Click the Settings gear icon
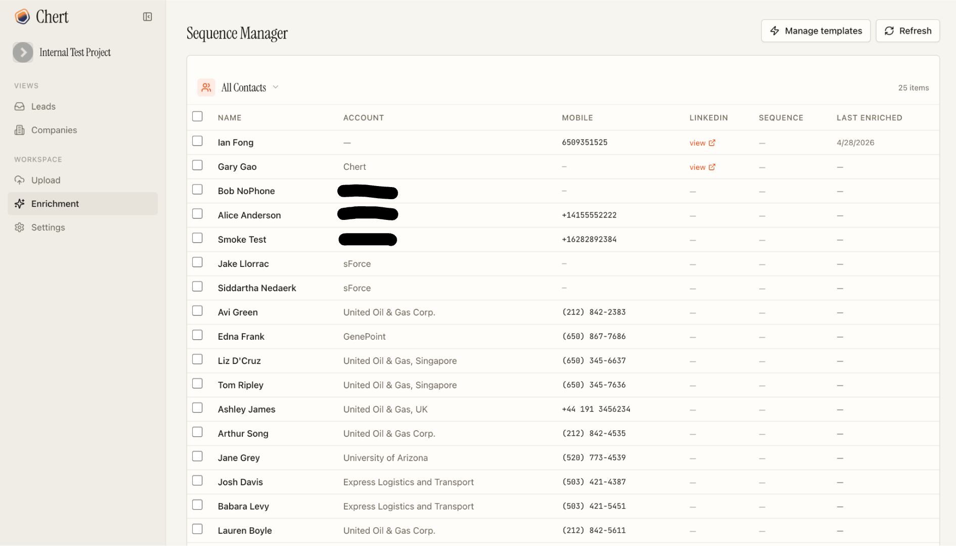 pyautogui.click(x=20, y=227)
